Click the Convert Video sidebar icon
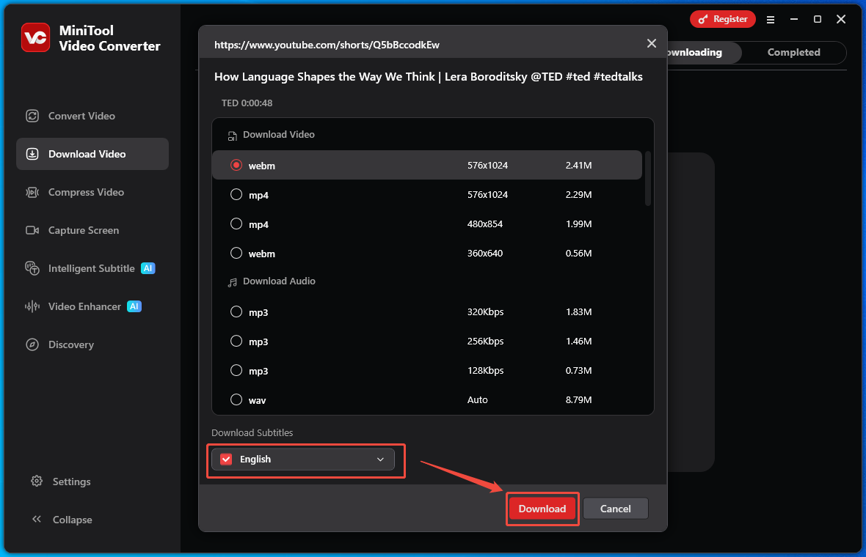866x557 pixels. (x=32, y=116)
